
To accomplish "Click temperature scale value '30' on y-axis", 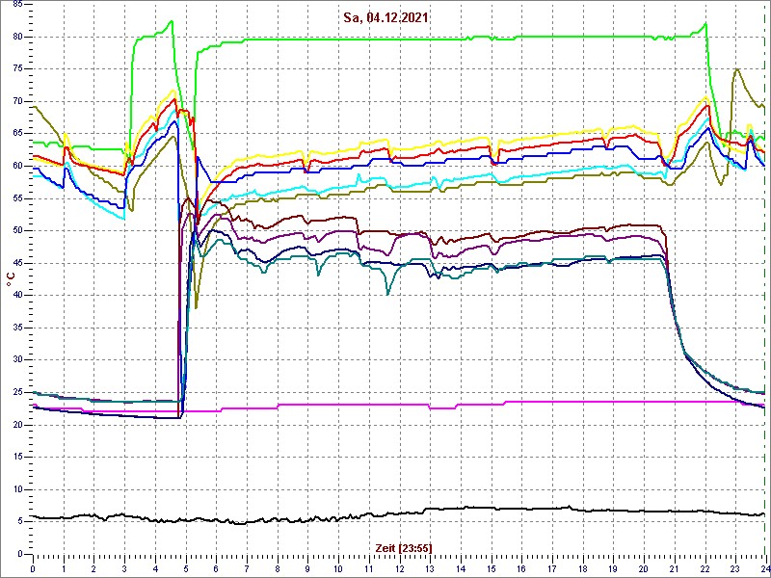I will coord(18,359).
